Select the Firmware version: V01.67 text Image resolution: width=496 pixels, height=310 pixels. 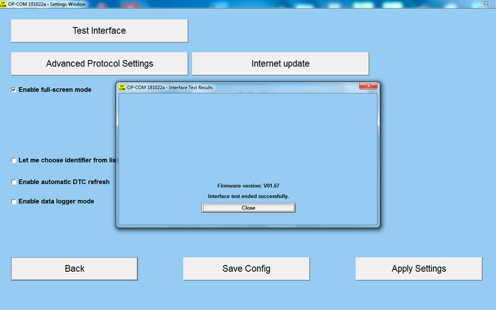pyautogui.click(x=248, y=186)
